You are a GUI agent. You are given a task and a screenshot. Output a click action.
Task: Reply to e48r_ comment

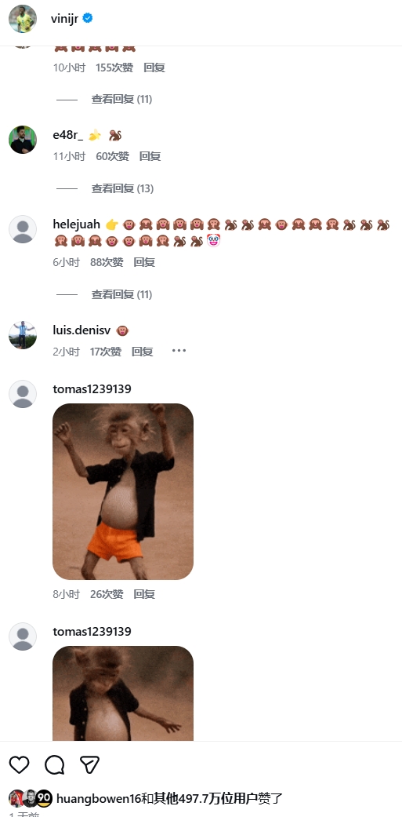pyautogui.click(x=150, y=156)
